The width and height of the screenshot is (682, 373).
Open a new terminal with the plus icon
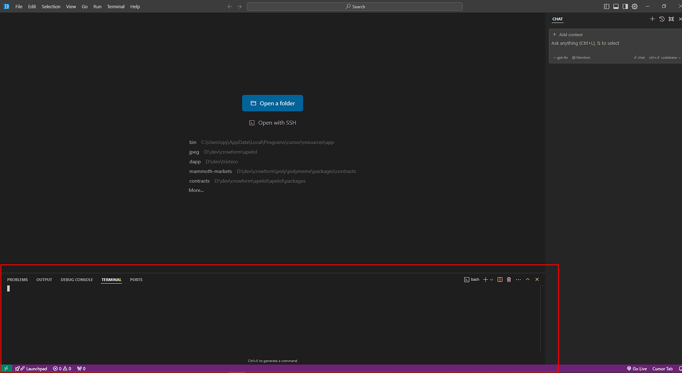coord(485,279)
